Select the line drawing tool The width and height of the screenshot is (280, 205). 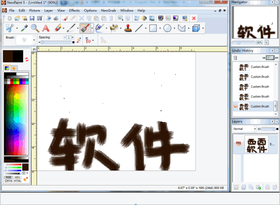[139, 28]
